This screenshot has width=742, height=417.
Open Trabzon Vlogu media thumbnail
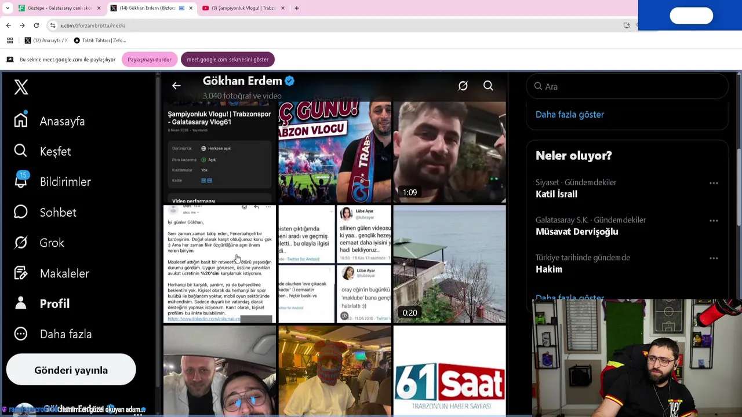pyautogui.click(x=334, y=152)
